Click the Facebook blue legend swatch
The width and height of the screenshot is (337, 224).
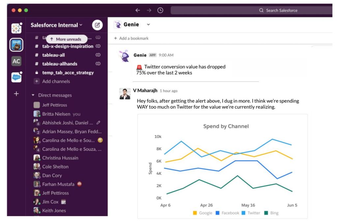217,213
